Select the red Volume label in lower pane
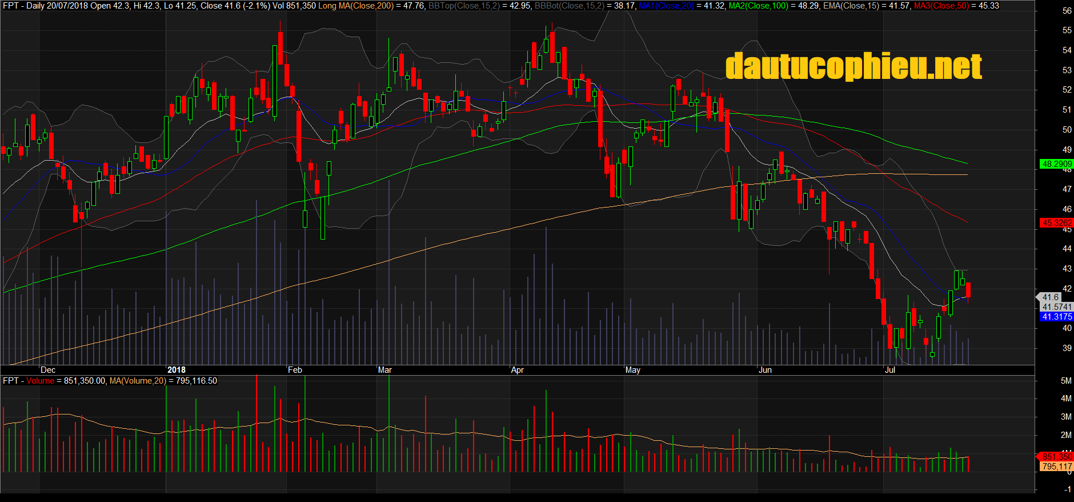 click(40, 381)
